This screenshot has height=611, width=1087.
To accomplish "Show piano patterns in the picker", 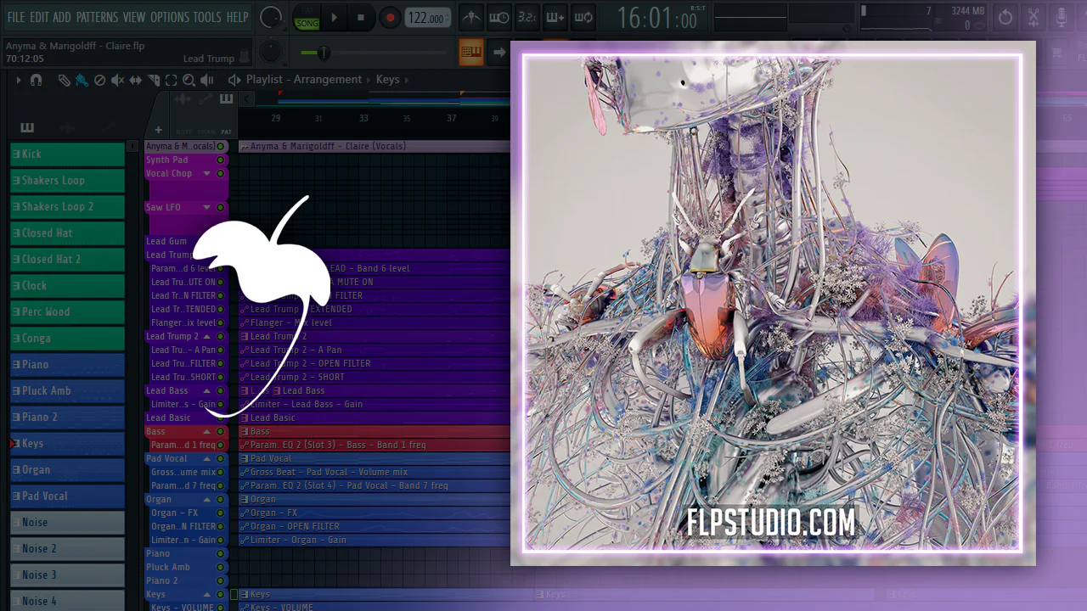I will [27, 128].
